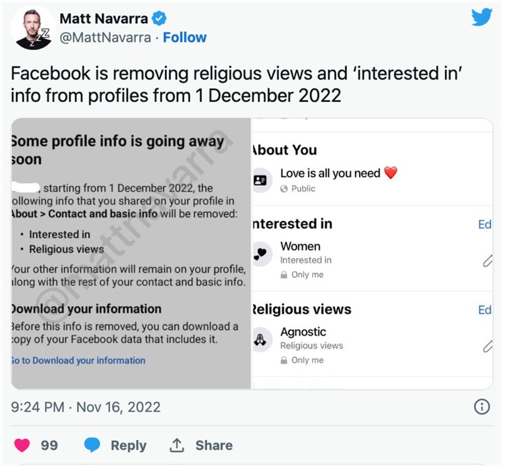Open the Download your information link
The width and height of the screenshot is (506, 467).
point(78,361)
